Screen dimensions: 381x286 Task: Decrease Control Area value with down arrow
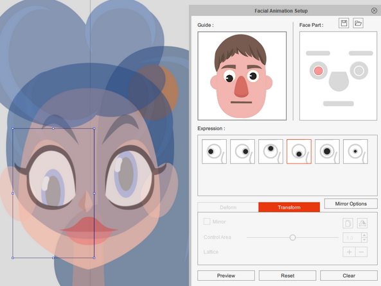point(364,240)
